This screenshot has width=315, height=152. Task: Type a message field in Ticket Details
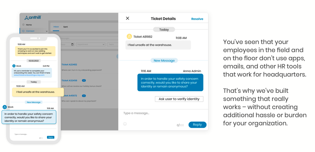click(157, 113)
